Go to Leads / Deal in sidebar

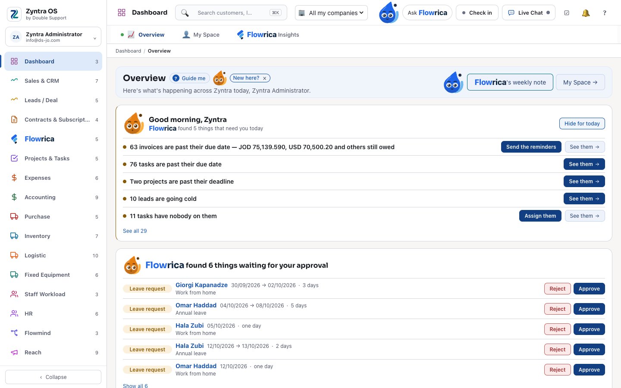53,100
